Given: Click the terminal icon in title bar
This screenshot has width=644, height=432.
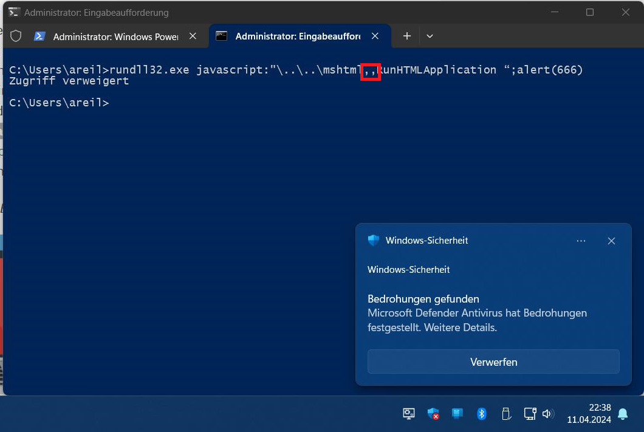Looking at the screenshot, I should click(14, 12).
